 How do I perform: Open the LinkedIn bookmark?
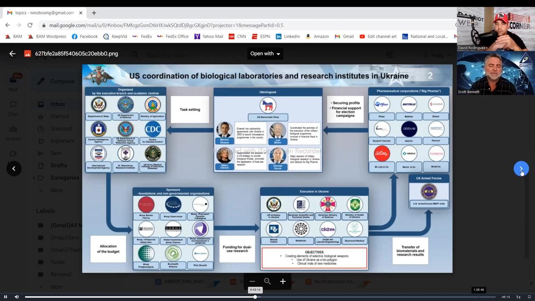pyautogui.click(x=288, y=36)
